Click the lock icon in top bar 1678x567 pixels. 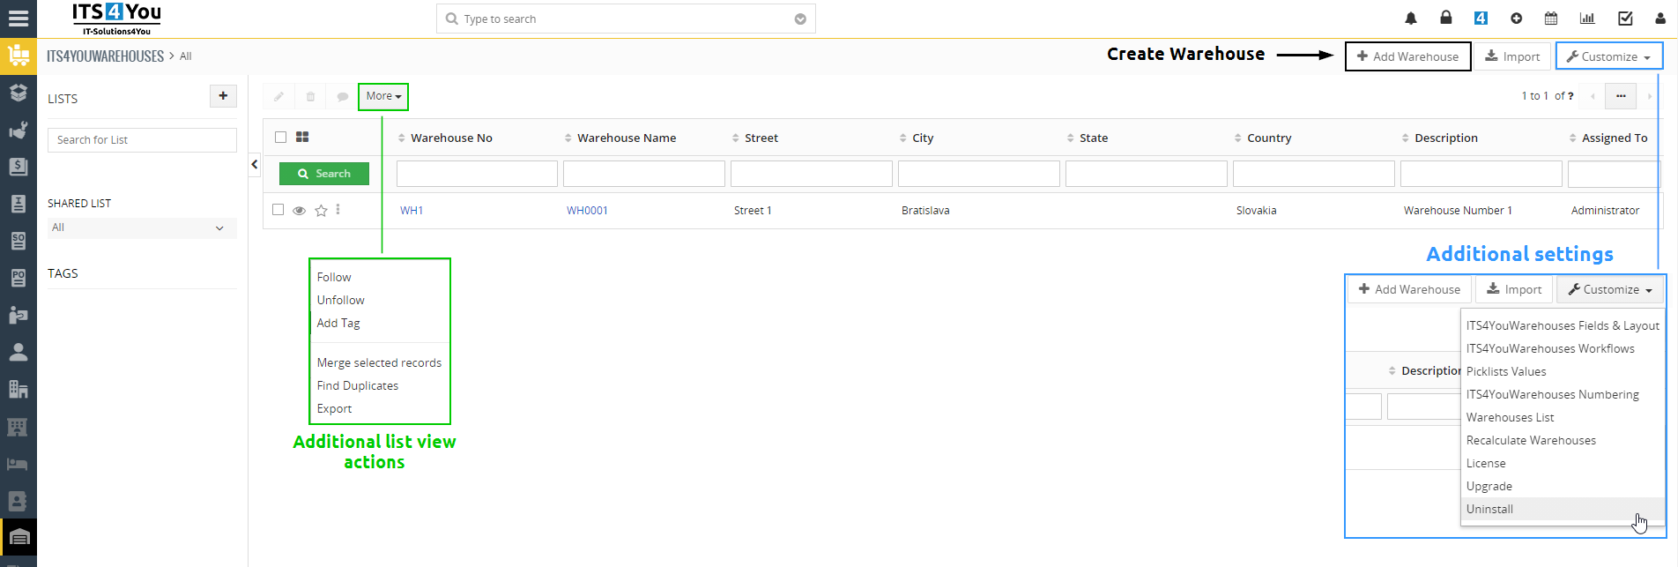pyautogui.click(x=1446, y=18)
